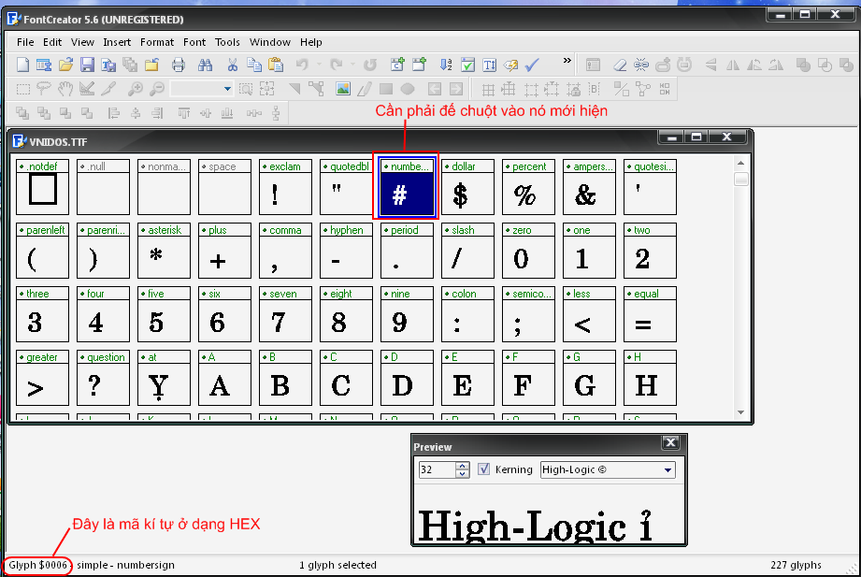Image resolution: width=861 pixels, height=577 pixels.
Task: Print using the printer icon
Action: pos(179,65)
